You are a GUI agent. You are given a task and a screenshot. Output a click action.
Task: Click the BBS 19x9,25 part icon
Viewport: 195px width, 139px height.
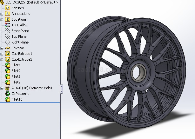point(3,2)
